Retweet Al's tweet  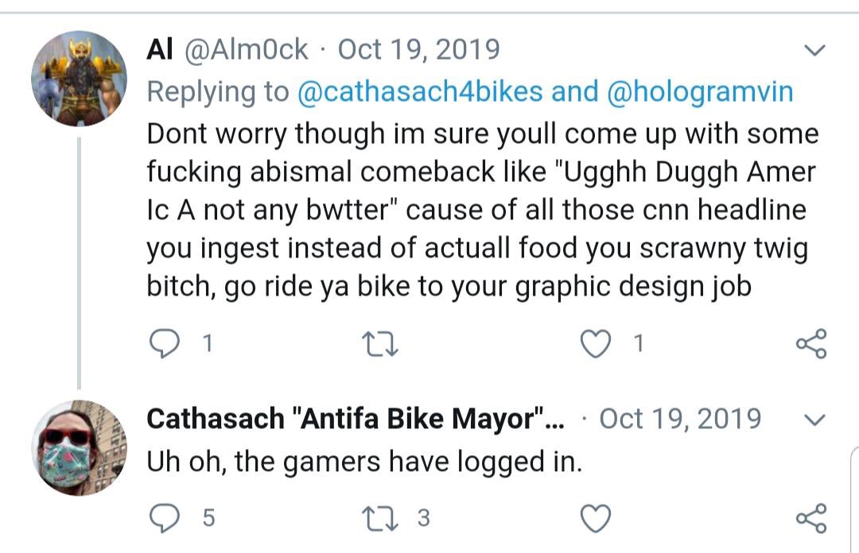[x=380, y=344]
